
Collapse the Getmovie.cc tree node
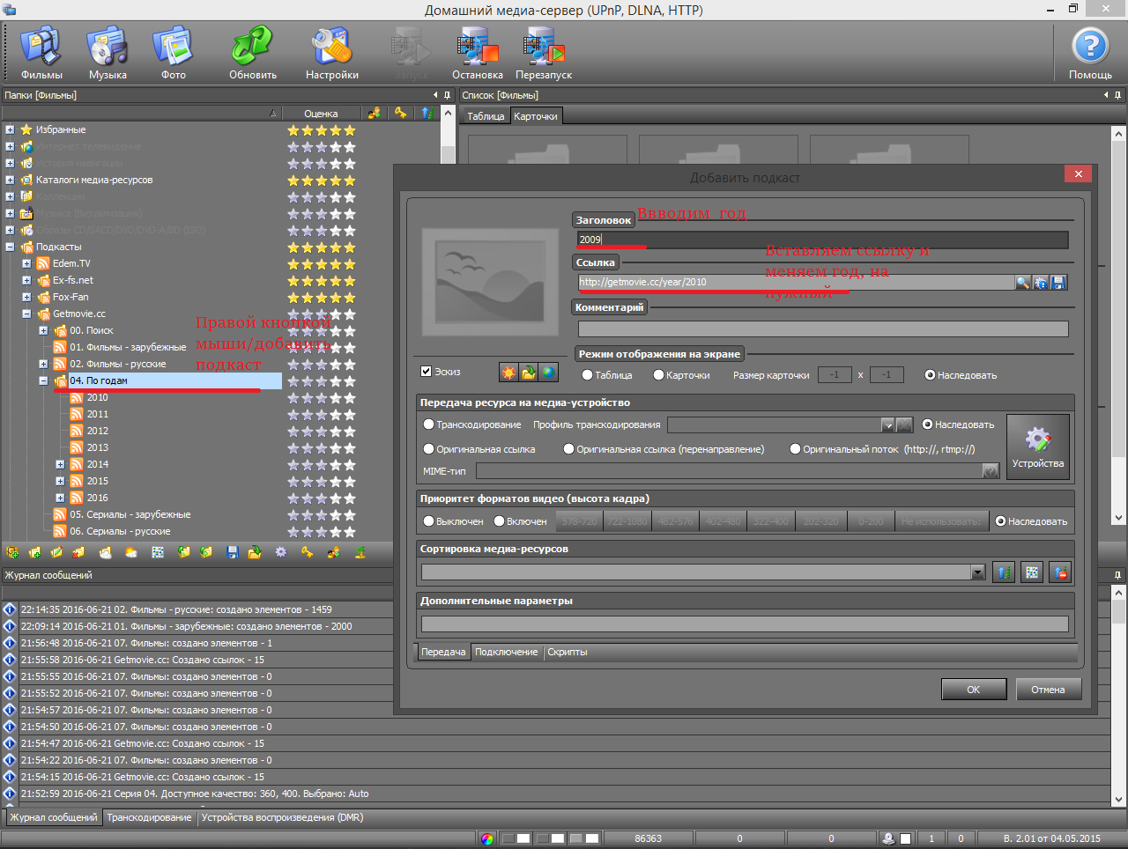pyautogui.click(x=26, y=314)
